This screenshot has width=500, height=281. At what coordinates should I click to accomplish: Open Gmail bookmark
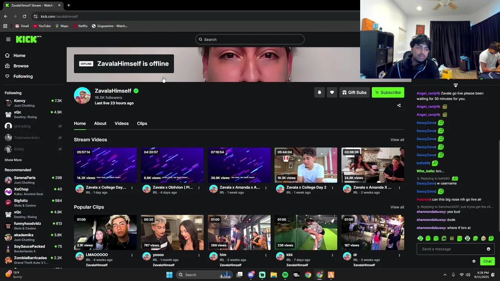click(22, 26)
